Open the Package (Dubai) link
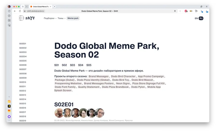Image resolution: width=216 pixels, height=131 pixels. [65, 80]
